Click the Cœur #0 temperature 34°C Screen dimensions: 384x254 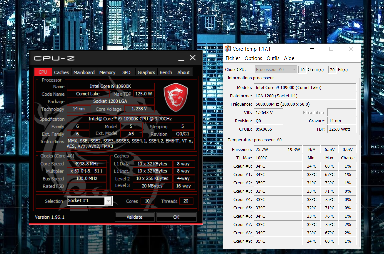[278, 166]
